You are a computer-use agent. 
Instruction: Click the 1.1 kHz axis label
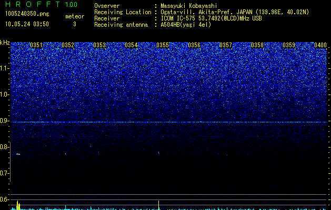point(4,68)
